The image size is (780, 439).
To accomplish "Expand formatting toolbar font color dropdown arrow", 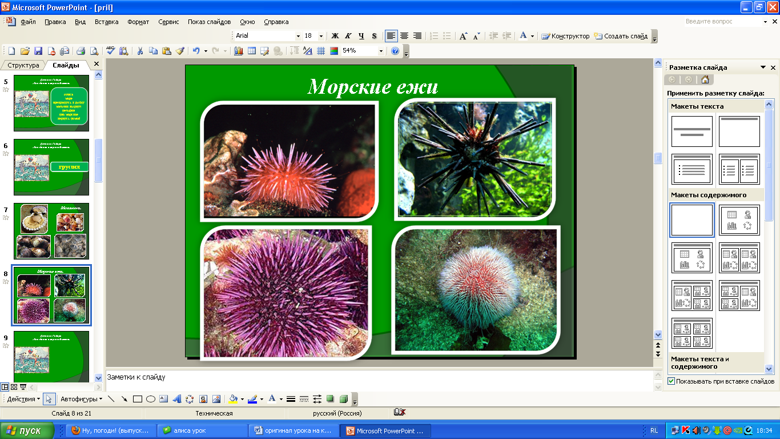I will click(x=532, y=36).
